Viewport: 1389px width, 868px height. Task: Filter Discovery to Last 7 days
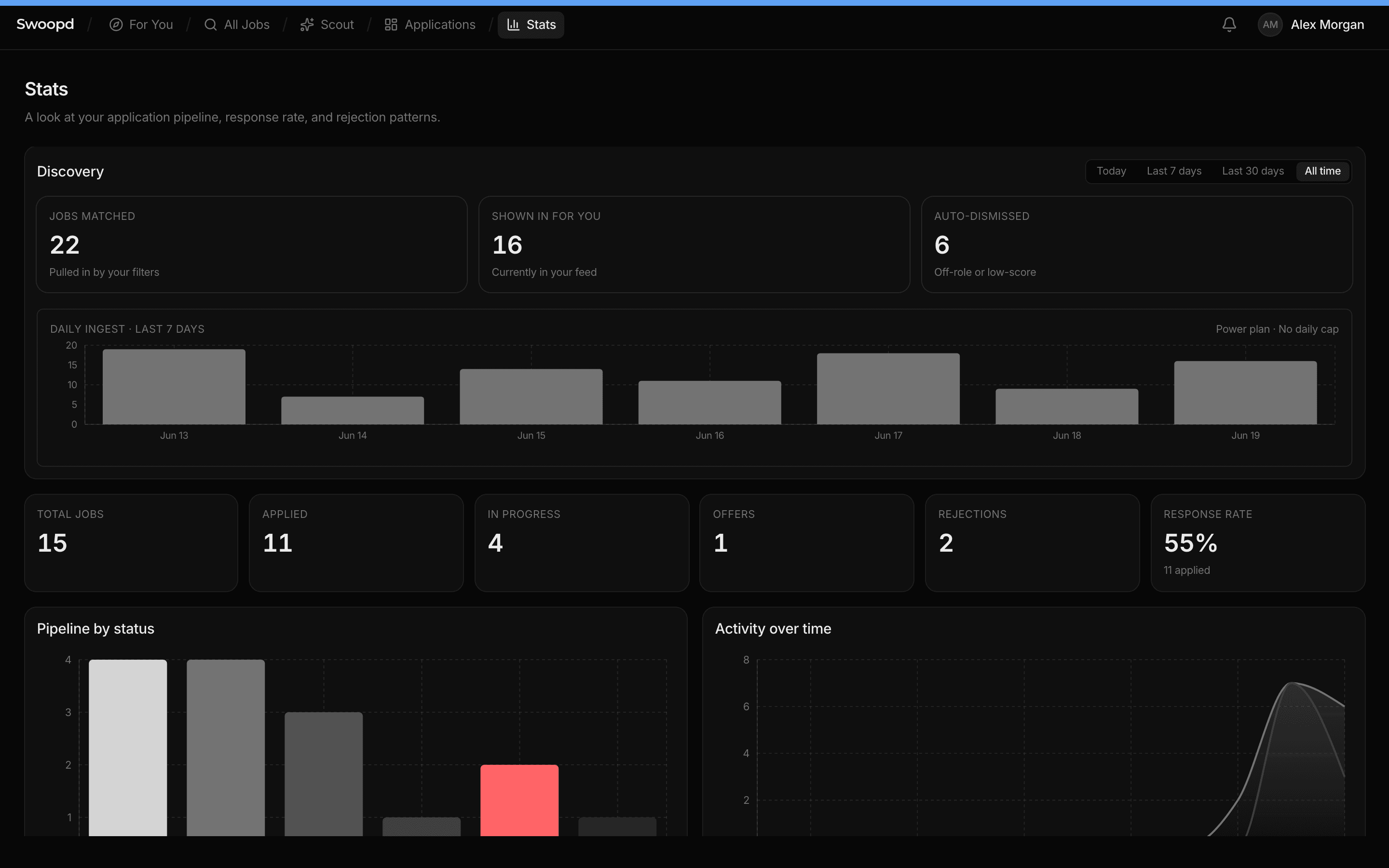coord(1174,171)
